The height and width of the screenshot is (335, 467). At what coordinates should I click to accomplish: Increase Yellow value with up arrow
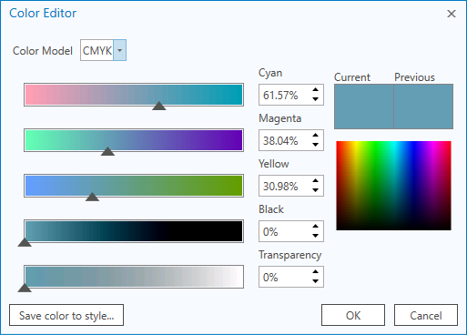pyautogui.click(x=316, y=181)
